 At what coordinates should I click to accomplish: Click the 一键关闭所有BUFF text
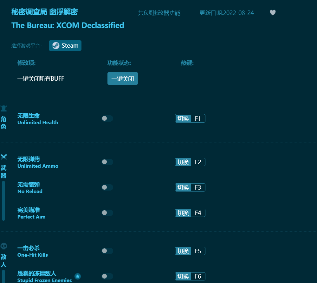coord(41,78)
